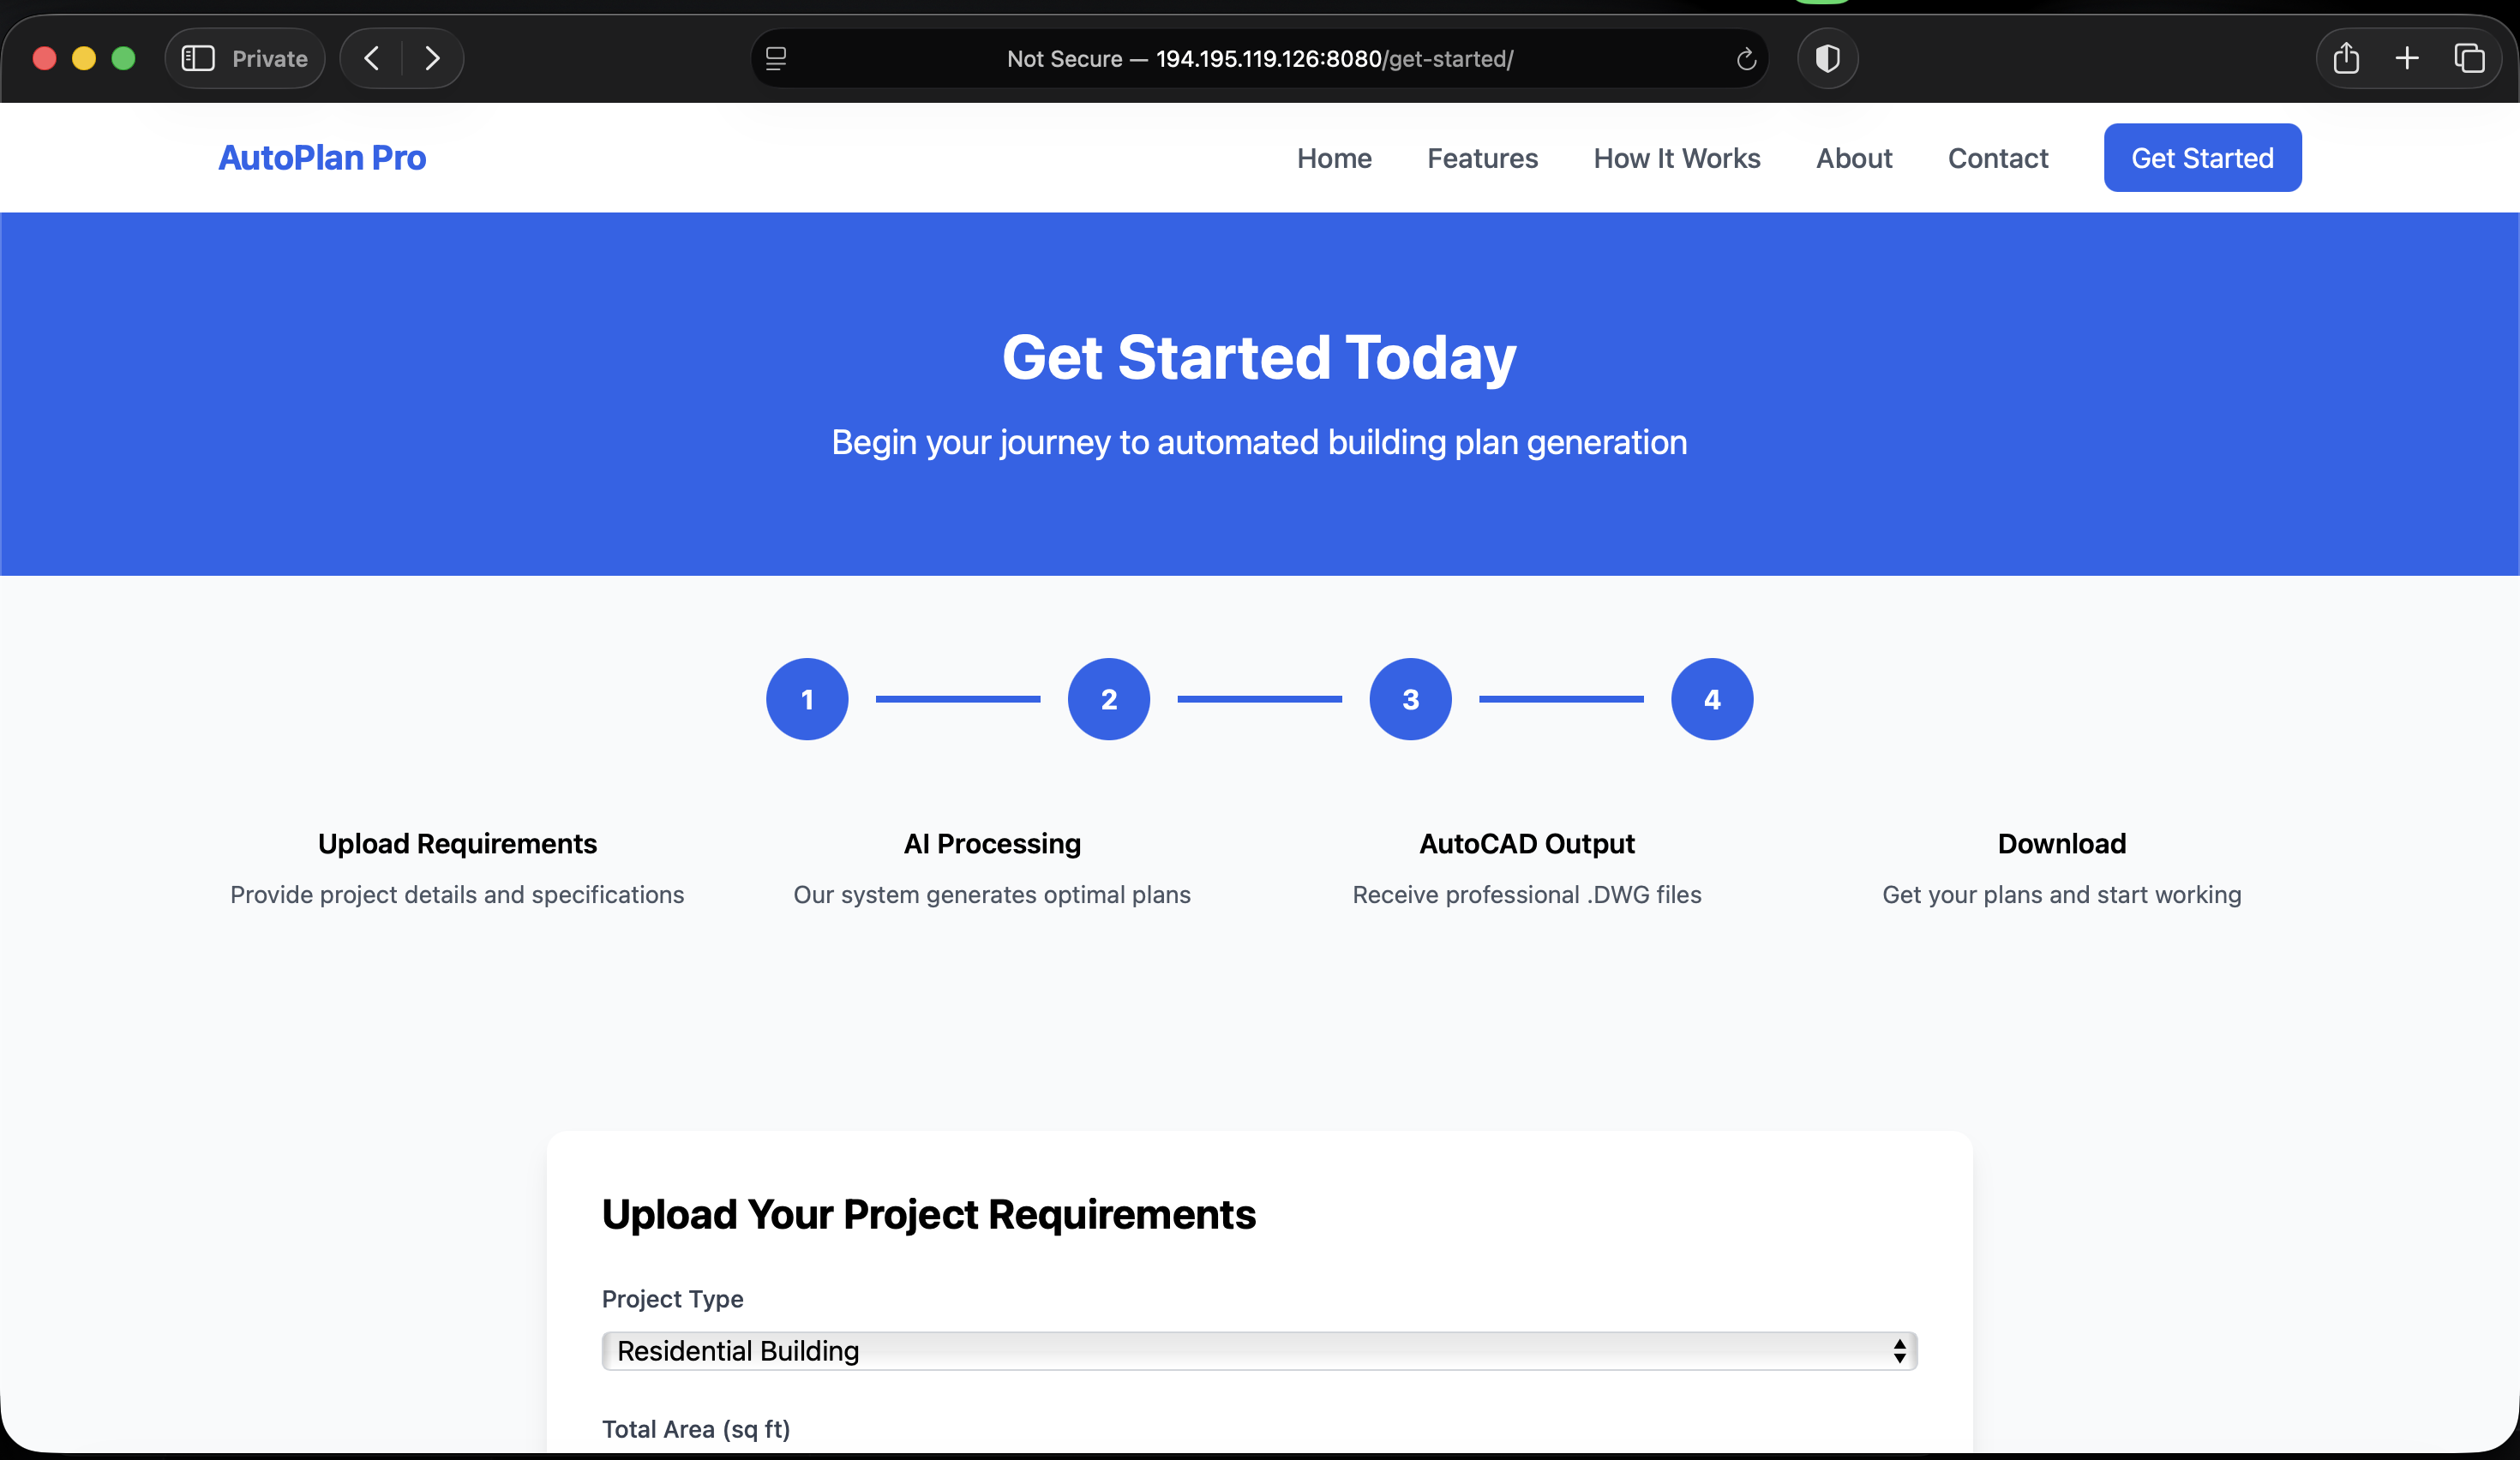Click the Share icon in toolbar
Viewport: 2520px width, 1460px height.
(2346, 59)
